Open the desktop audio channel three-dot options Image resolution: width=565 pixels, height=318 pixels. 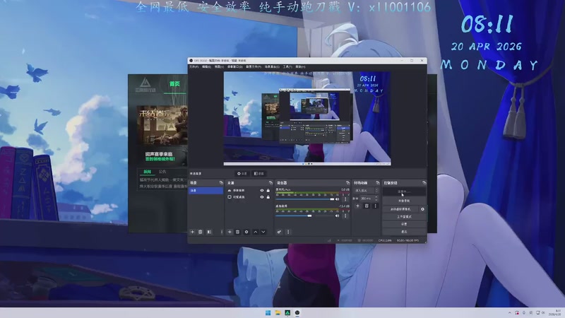click(345, 216)
